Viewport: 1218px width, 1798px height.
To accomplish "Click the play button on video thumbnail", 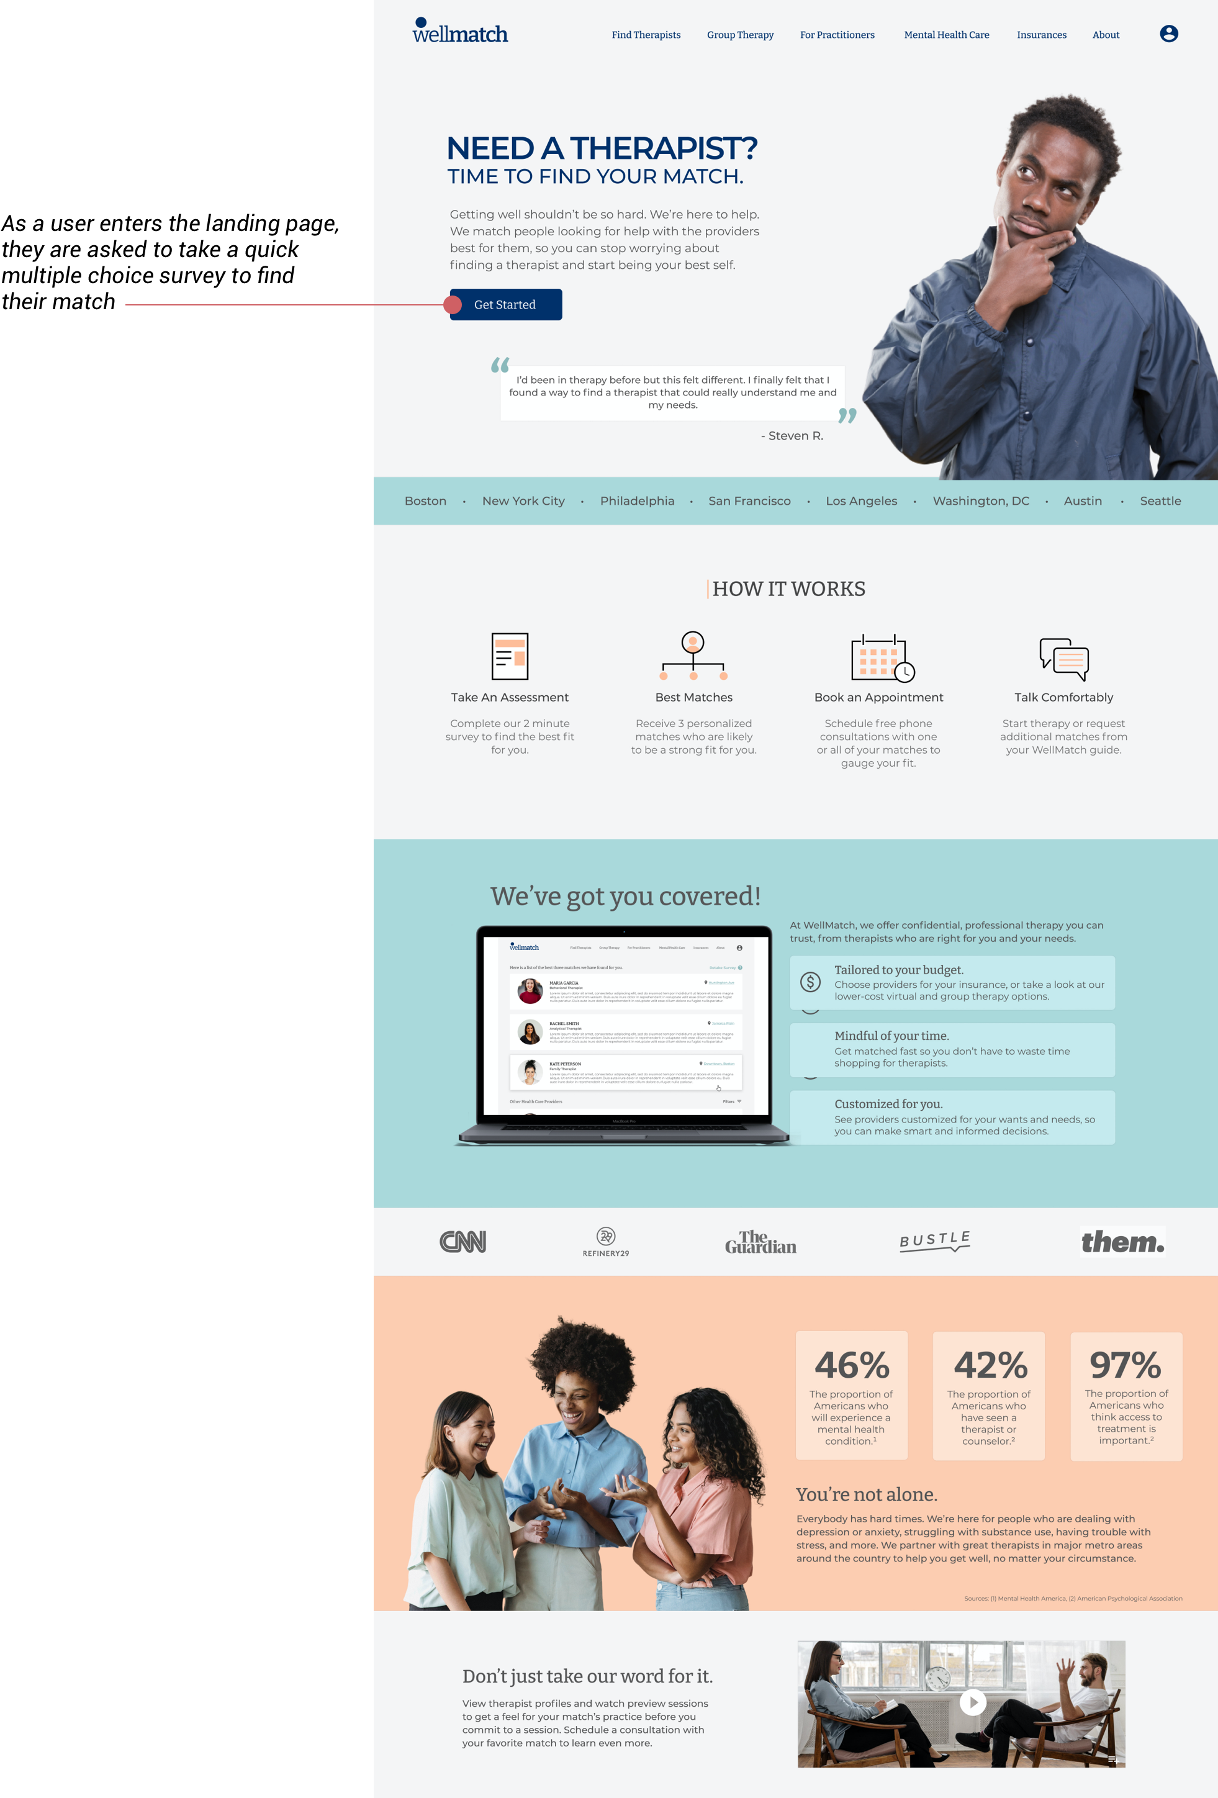I will click(972, 1699).
